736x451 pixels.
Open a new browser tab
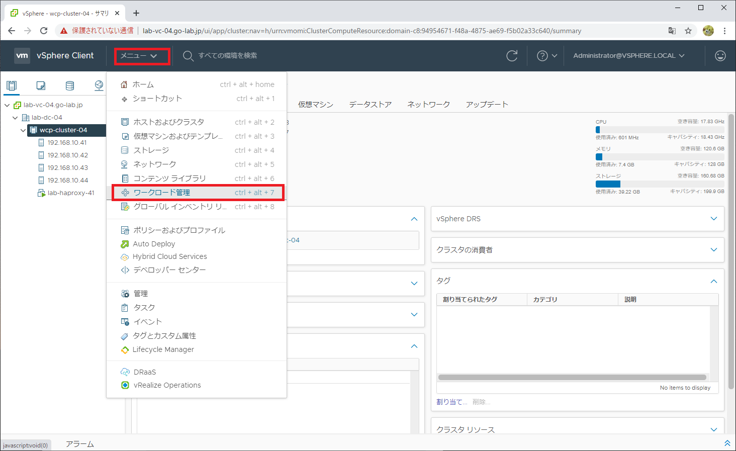136,13
